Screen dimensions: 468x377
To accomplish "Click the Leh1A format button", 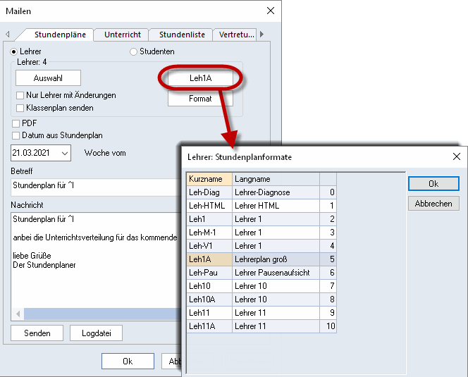I will [x=200, y=78].
